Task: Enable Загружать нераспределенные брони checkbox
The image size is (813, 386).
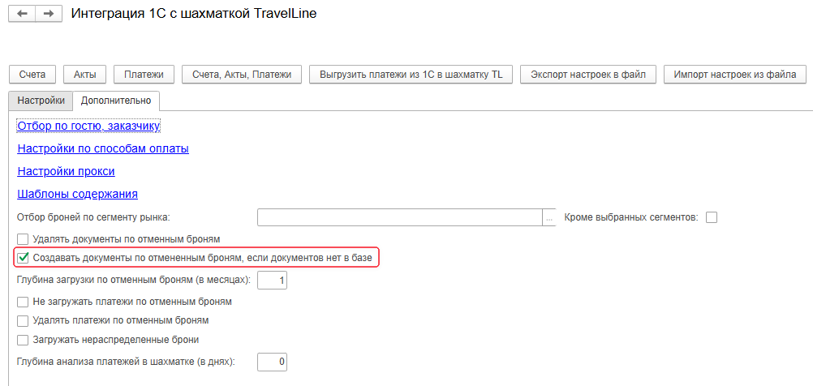Action: [x=24, y=340]
